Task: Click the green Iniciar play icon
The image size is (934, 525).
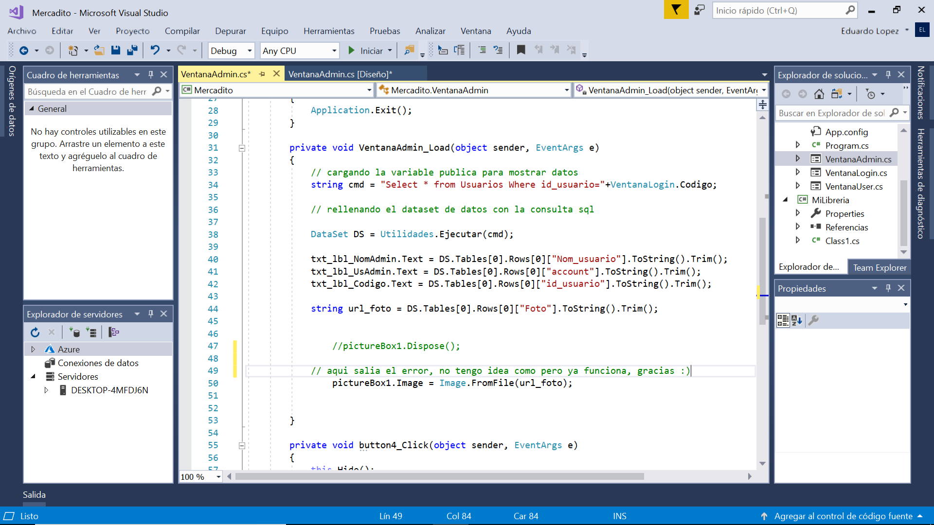Action: [351, 50]
